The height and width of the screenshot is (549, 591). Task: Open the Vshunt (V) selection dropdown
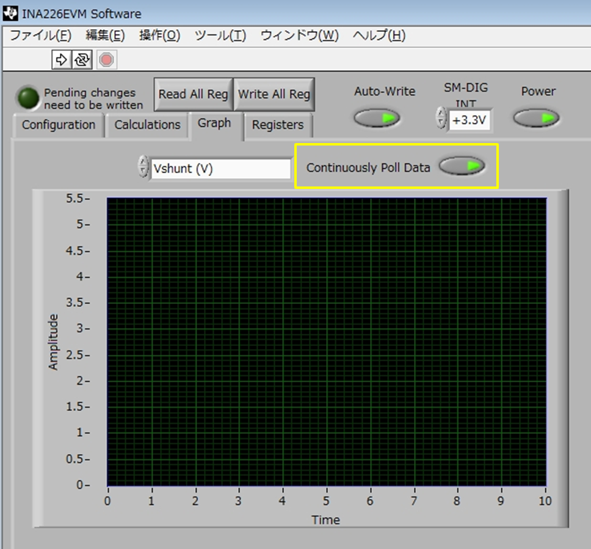(220, 169)
